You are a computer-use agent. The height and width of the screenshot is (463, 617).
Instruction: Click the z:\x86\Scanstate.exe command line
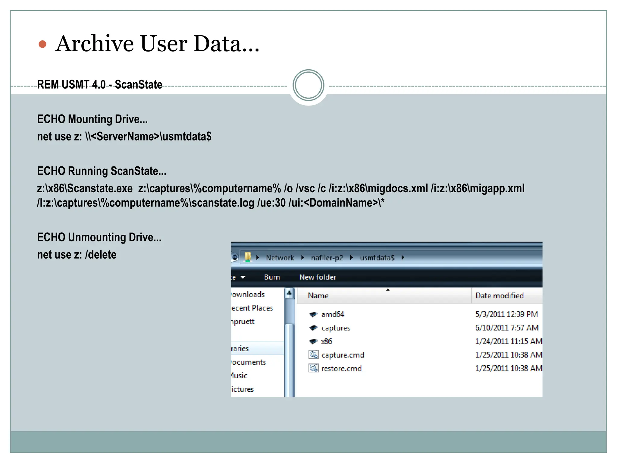(281, 188)
